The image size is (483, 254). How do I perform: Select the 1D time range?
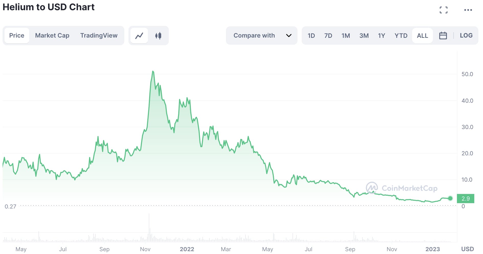[x=311, y=36]
